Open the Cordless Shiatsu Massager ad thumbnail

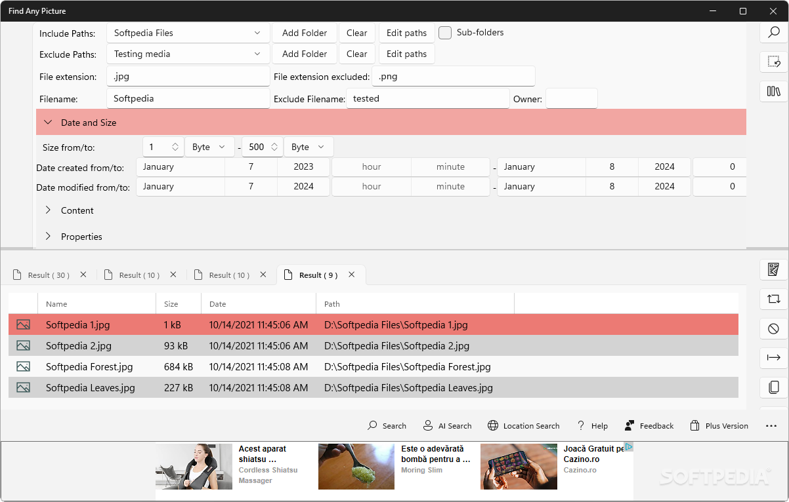coord(194,467)
